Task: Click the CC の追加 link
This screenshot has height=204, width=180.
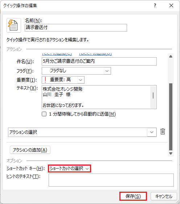Action: coord(57,54)
